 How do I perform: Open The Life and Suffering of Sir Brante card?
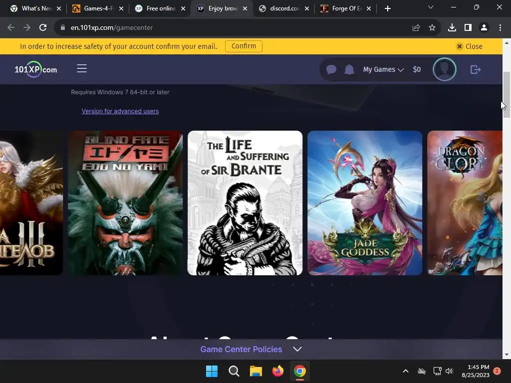(x=245, y=203)
